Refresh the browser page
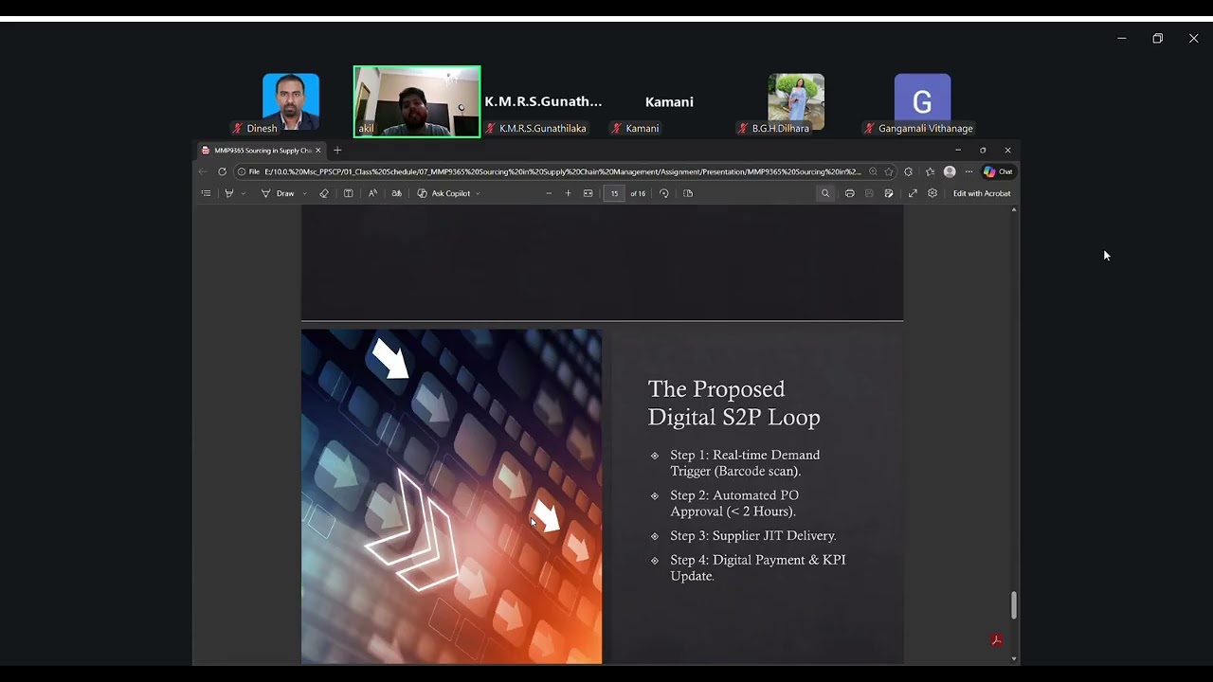Viewport: 1213px width, 682px height. tap(222, 171)
